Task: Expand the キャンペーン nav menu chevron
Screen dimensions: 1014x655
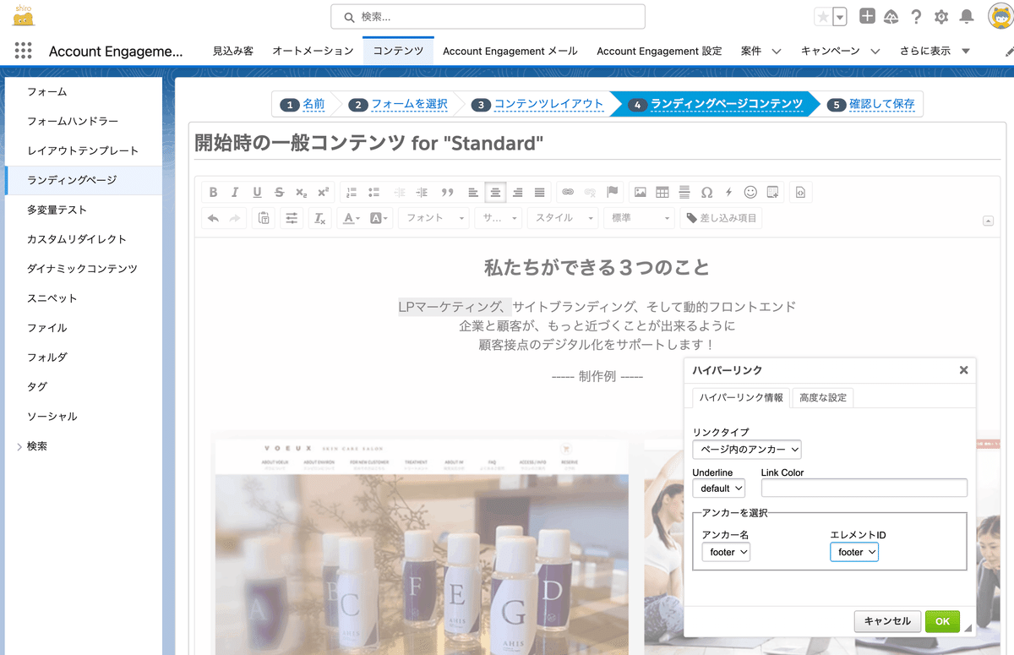Action: point(875,52)
